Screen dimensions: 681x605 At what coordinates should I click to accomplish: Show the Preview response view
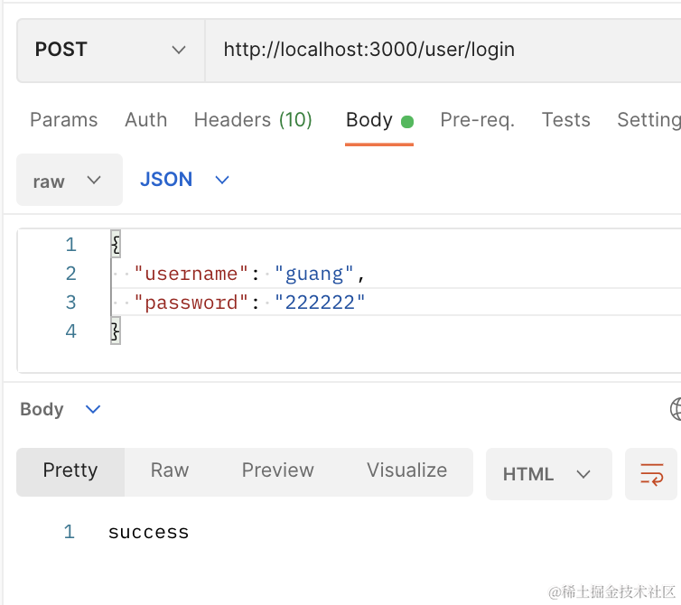pos(277,470)
